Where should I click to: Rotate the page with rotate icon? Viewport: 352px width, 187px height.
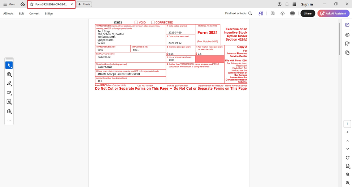[348, 158]
